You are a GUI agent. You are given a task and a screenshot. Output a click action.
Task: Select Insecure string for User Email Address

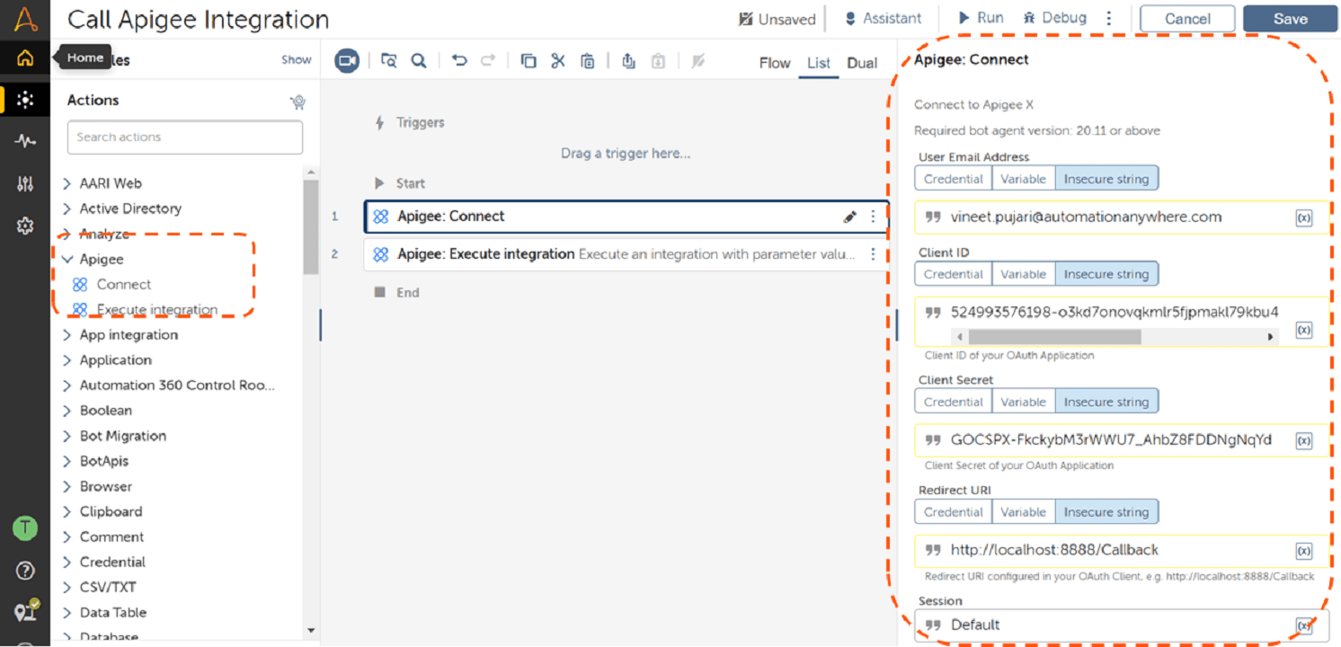click(1106, 179)
